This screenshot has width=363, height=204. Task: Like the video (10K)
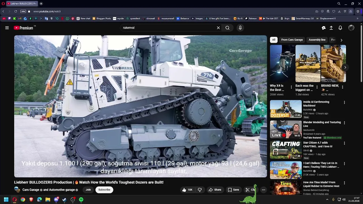tap(187, 190)
